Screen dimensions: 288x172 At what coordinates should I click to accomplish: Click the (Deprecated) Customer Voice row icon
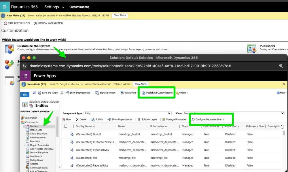click(72, 142)
